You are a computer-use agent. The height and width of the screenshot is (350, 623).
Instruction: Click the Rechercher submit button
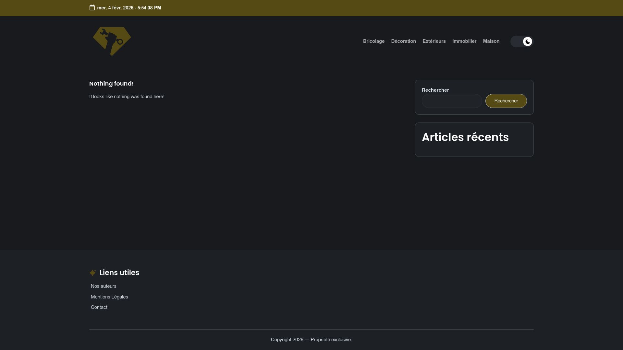[x=506, y=101]
